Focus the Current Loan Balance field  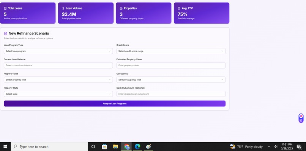point(58,65)
